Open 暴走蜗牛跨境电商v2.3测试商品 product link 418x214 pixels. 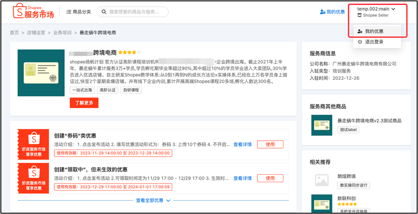(369, 121)
